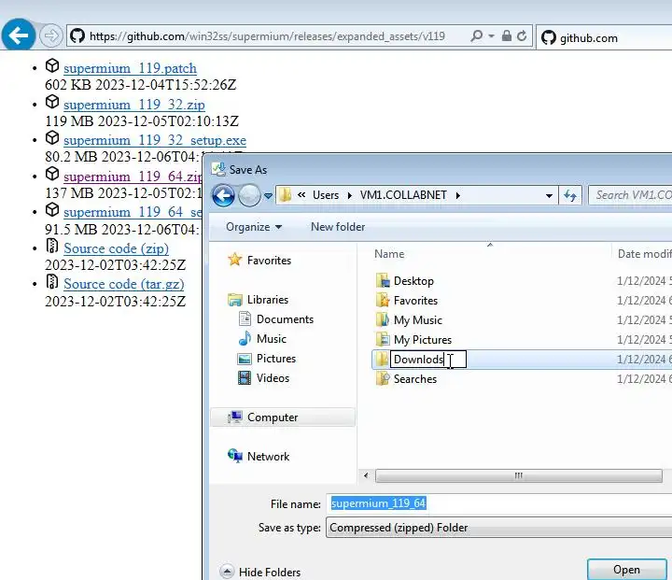This screenshot has height=580, width=672.
Task: Click the double chevron at path start
Action: pos(301,195)
